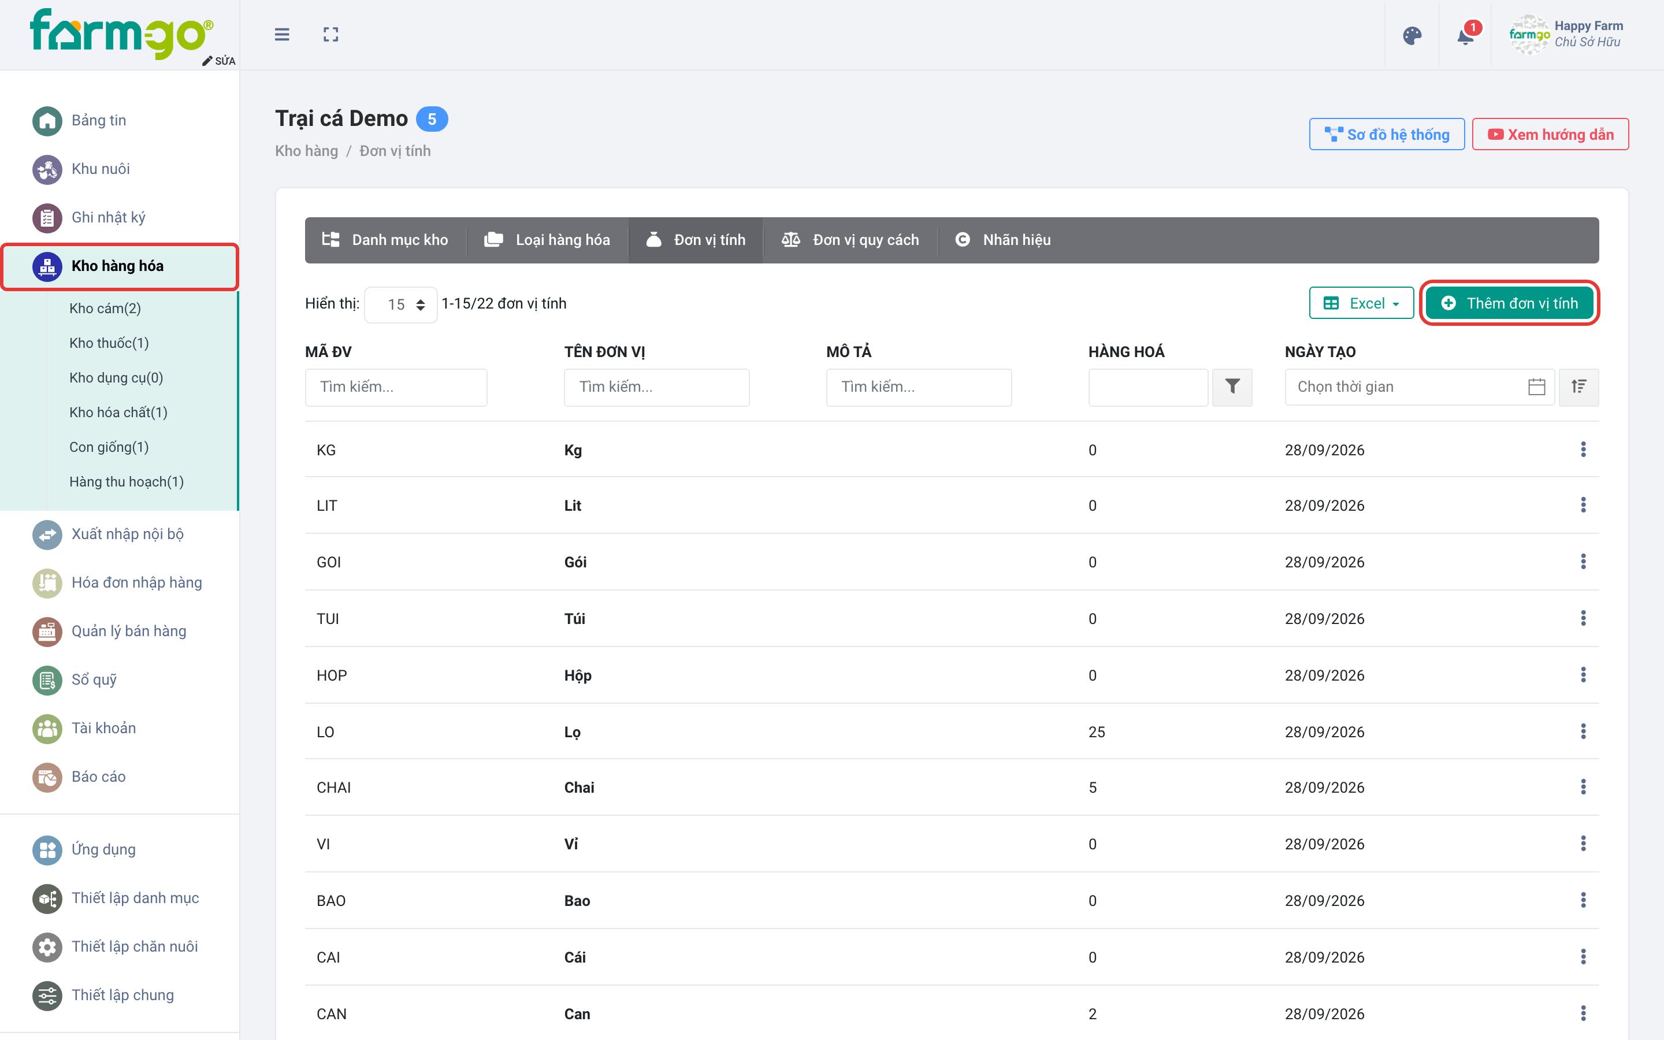This screenshot has height=1040, width=1664.
Task: Open the color theme palette icon
Action: point(1412,35)
